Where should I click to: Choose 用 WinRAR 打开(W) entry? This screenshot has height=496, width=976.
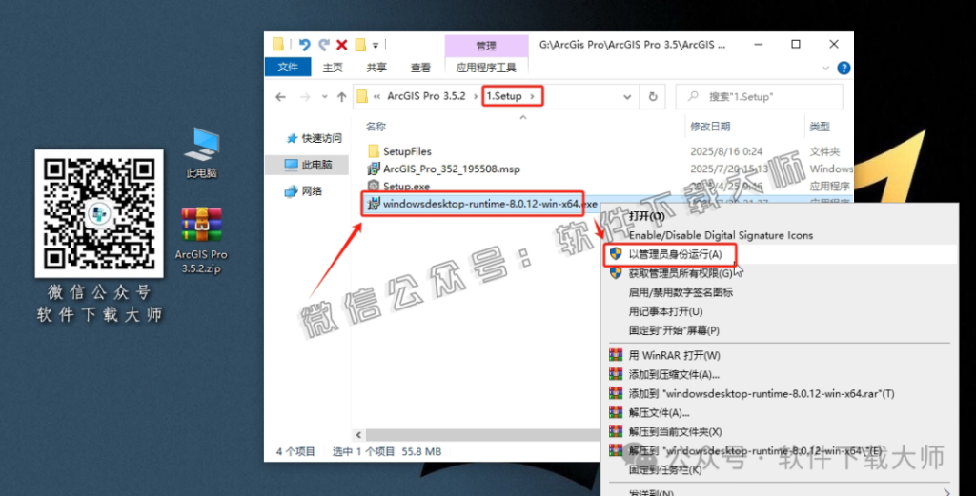(x=674, y=355)
